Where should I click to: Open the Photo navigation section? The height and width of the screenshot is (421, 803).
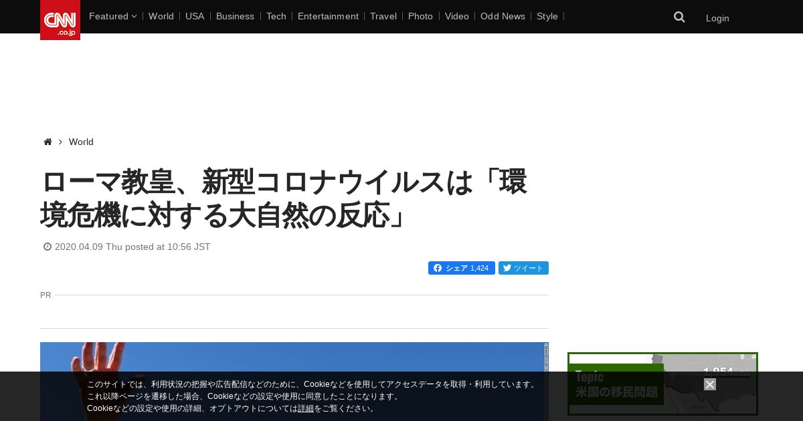[x=420, y=16]
